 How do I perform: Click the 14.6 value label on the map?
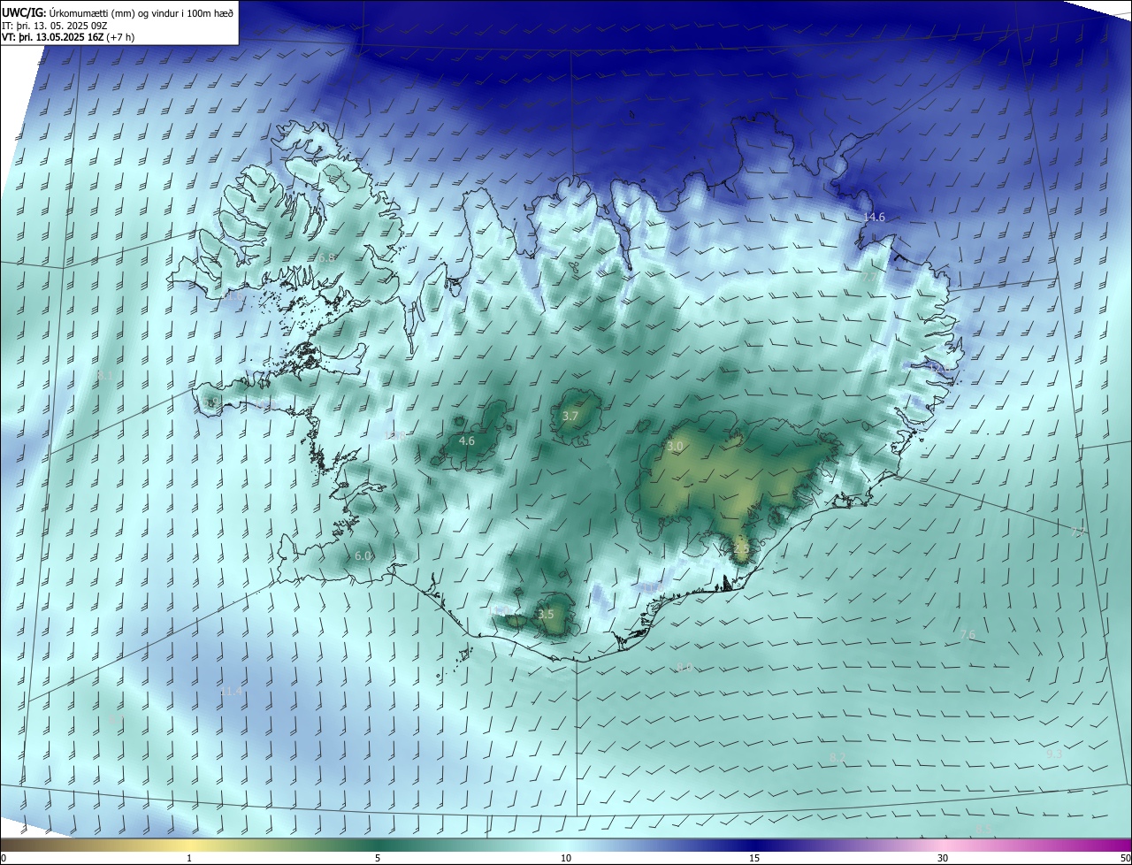pos(874,217)
